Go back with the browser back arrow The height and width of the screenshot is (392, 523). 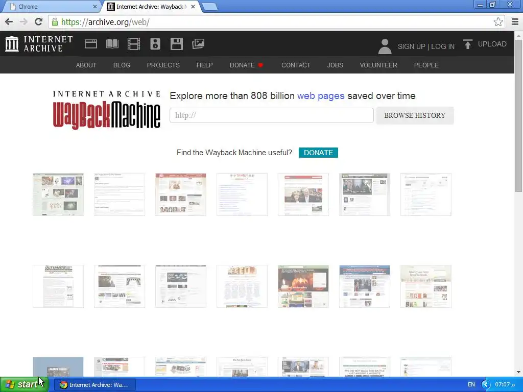click(9, 22)
